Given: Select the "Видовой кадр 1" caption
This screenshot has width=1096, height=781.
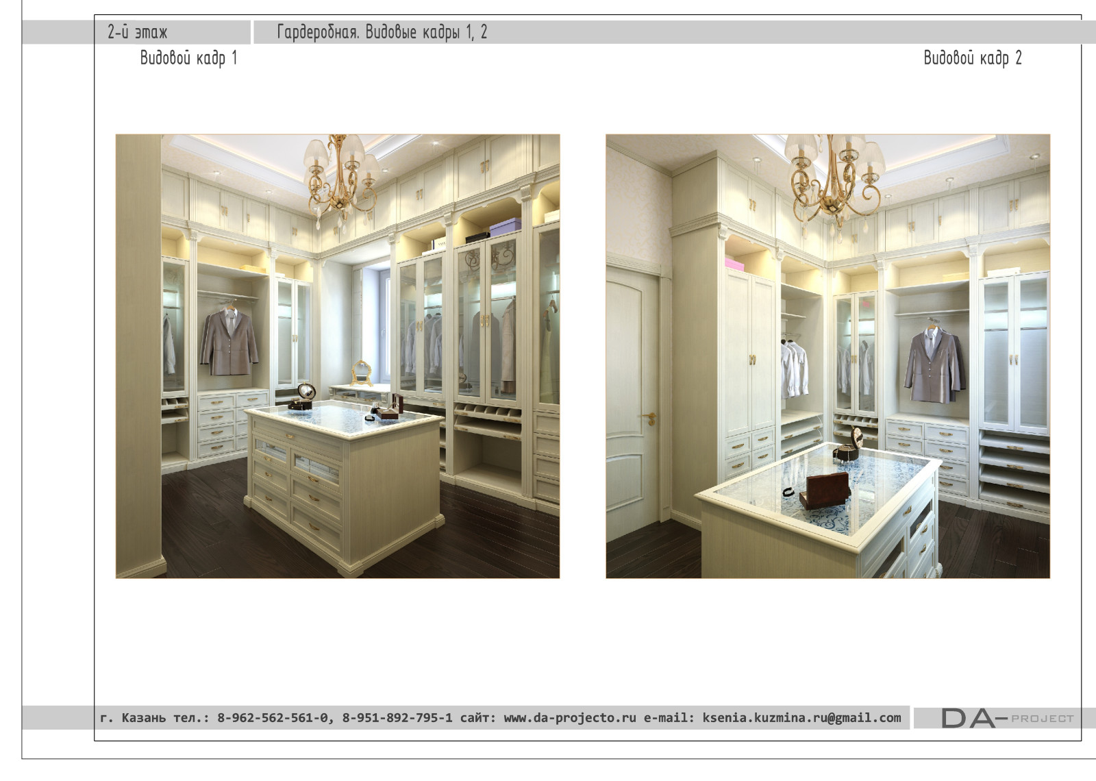Looking at the screenshot, I should point(188,58).
